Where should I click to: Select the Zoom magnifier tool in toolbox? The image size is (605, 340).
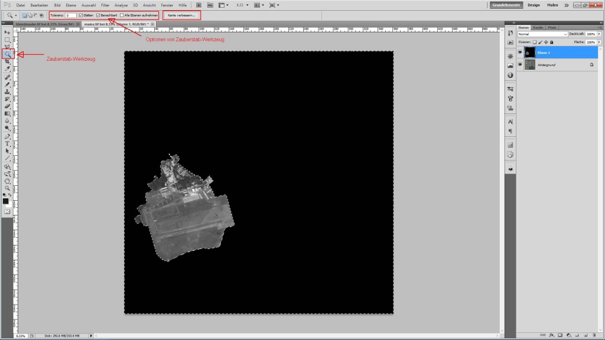point(8,188)
